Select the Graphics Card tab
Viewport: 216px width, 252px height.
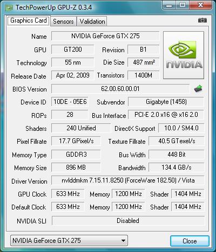point(29,20)
